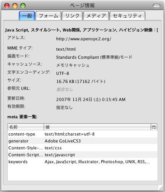The height and width of the screenshot is (192, 165).
Task: Click the resize grip at window corner
Action: point(161,188)
